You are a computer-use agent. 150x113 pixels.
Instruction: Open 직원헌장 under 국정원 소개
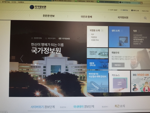pyautogui.click(x=94, y=37)
